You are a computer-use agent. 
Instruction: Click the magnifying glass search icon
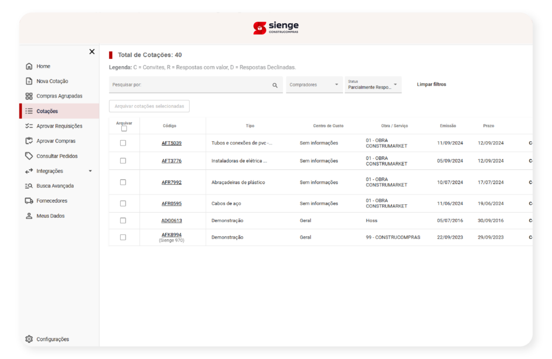[x=275, y=85]
